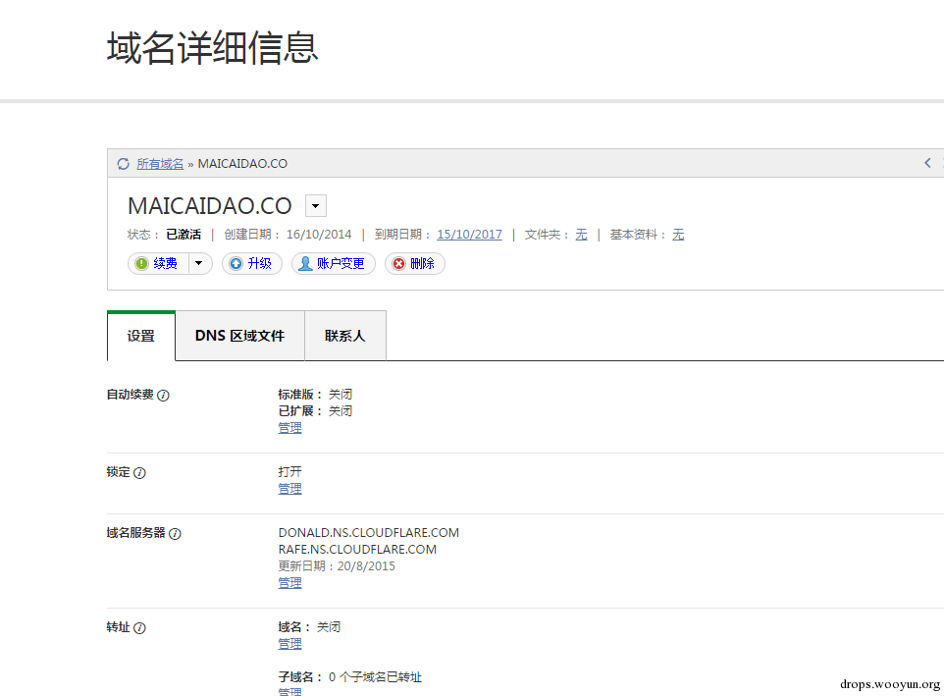Click the RAFE.NS.CLOUDFLARE.COM nameserver text
The height and width of the screenshot is (696, 944).
tap(357, 550)
